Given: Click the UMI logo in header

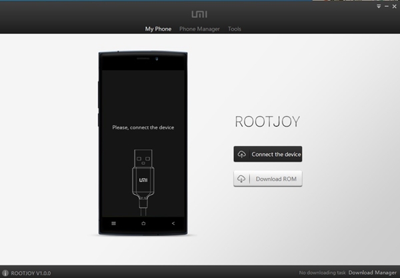Looking at the screenshot, I should [199, 14].
